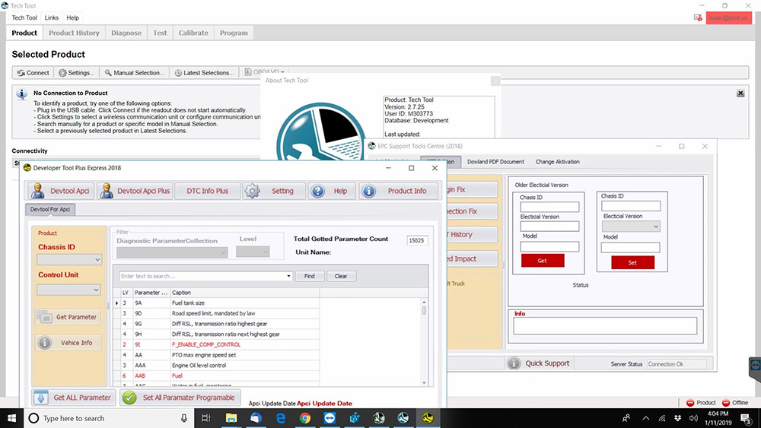Select Engine Oil level control row
761x428 pixels.
216,366
